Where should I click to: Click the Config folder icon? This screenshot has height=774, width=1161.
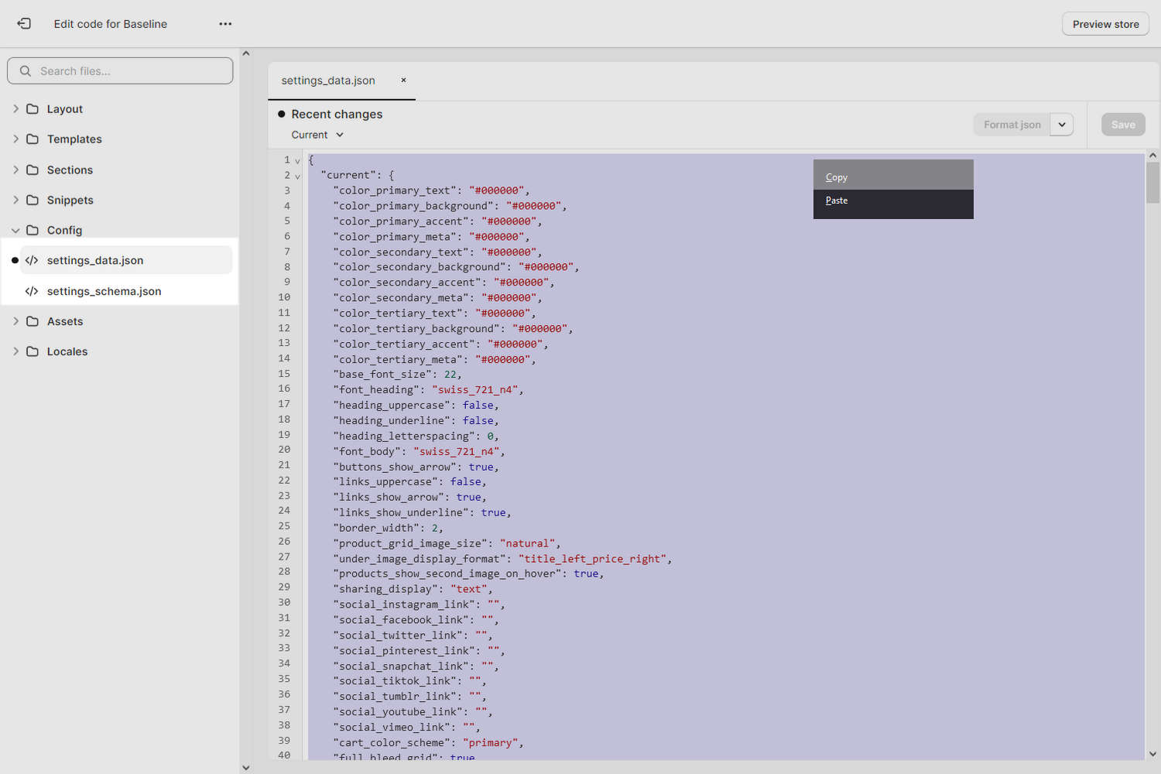point(32,230)
